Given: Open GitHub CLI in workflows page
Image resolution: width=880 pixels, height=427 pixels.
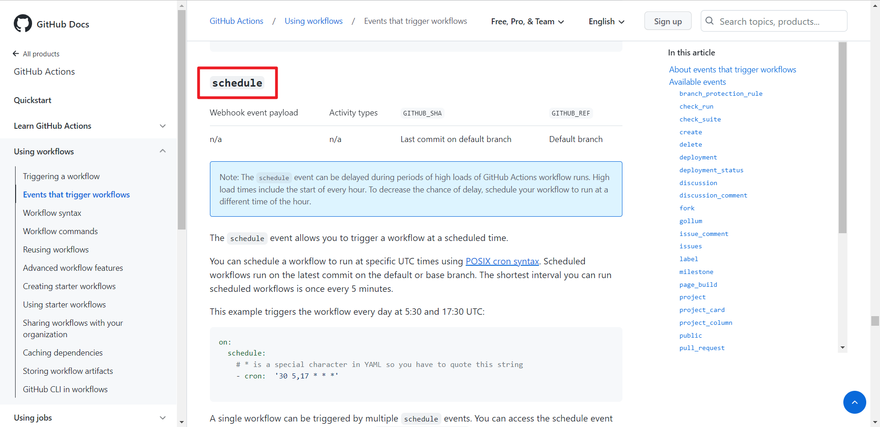Looking at the screenshot, I should click(x=65, y=389).
